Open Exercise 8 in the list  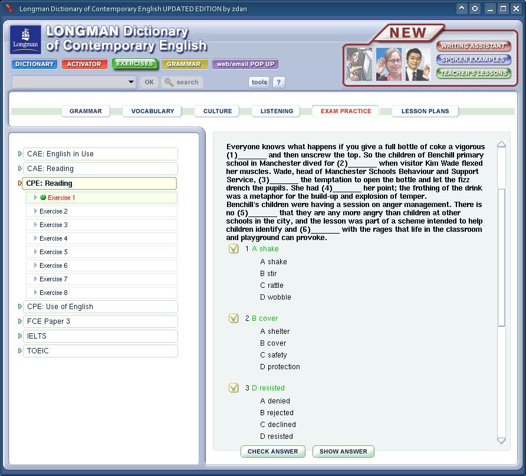click(x=101, y=293)
